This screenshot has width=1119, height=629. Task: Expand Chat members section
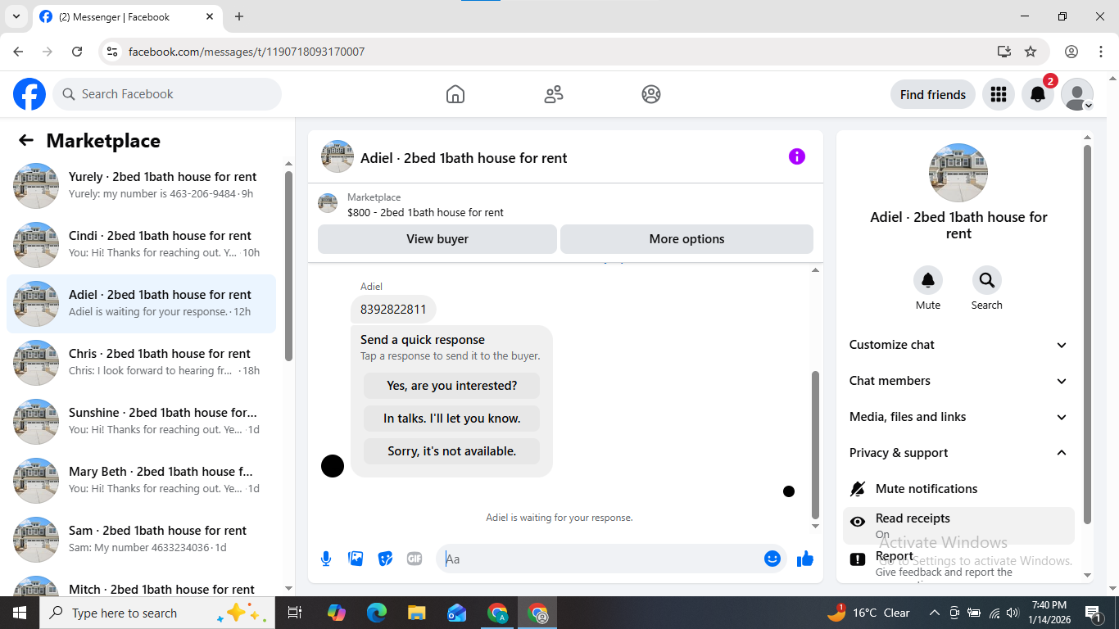pyautogui.click(x=958, y=381)
